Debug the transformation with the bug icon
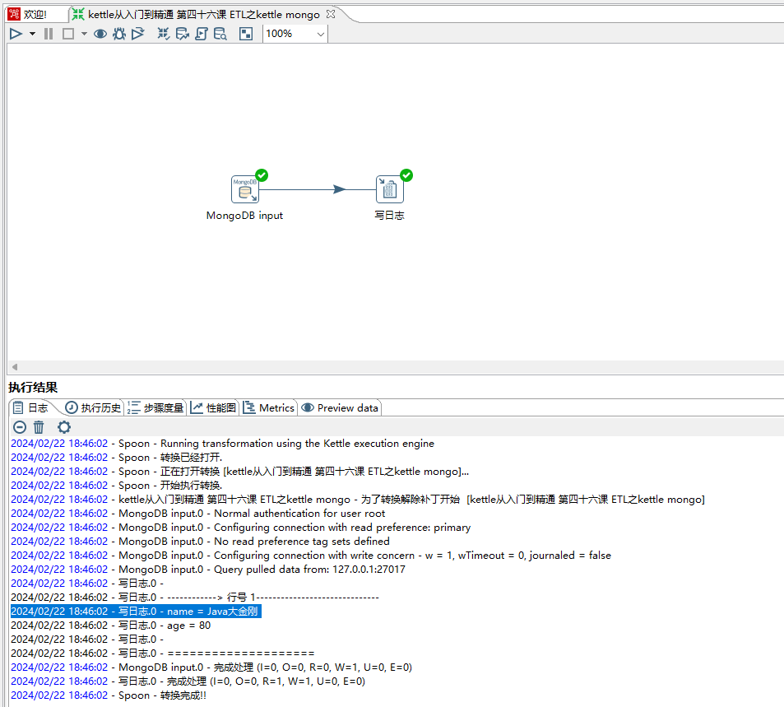This screenshot has width=784, height=707. point(119,34)
